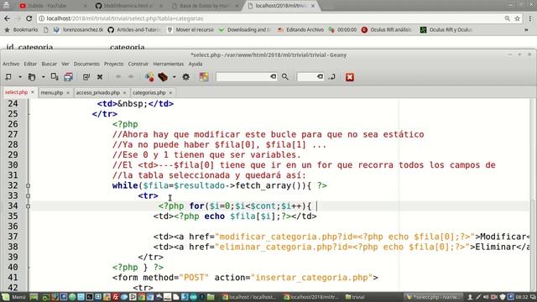Image resolution: width=537 pixels, height=302 pixels.
Task: Collapse the code fold at line 34
Action: pyautogui.click(x=28, y=206)
